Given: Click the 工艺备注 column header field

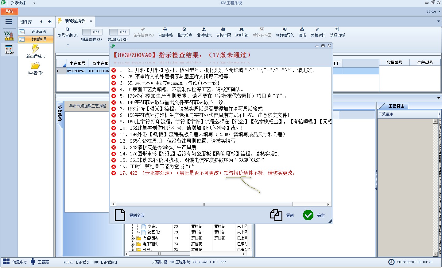Looking at the screenshot, I should [x=408, y=114].
